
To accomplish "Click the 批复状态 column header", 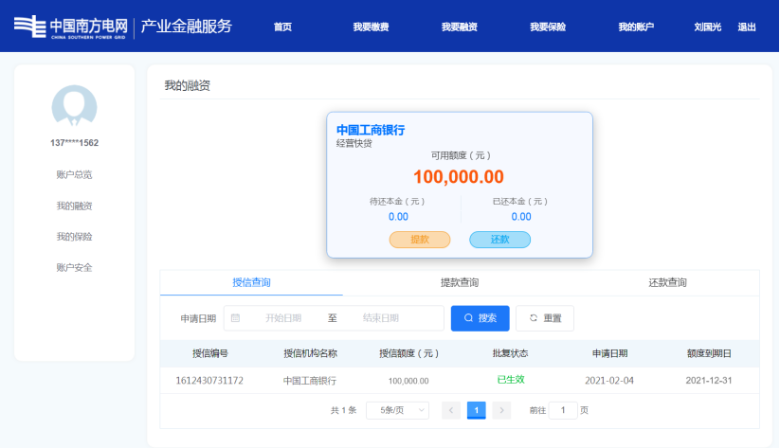I will tap(511, 353).
